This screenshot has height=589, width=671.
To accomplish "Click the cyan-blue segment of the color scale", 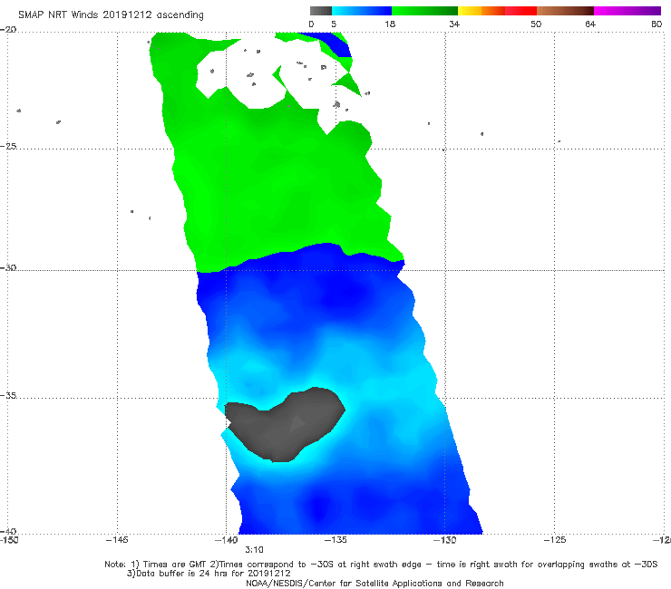I will coord(362,11).
